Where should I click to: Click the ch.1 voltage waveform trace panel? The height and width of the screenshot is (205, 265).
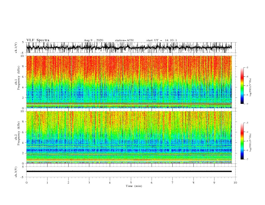point(129,48)
